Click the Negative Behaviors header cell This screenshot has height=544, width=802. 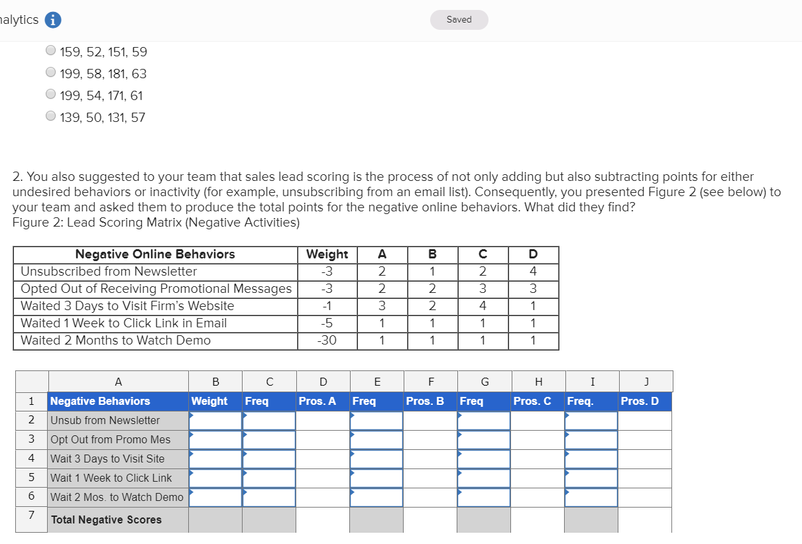[118, 402]
